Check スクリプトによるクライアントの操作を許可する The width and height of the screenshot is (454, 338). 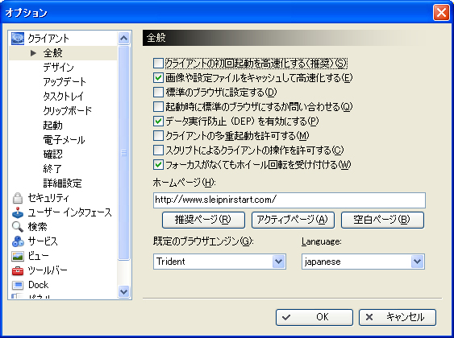pos(158,150)
